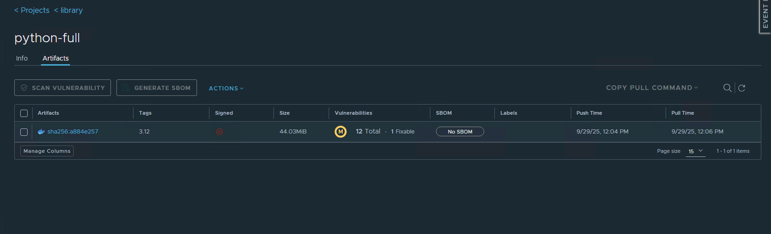Click the Generate SBOM document icon
The image size is (771, 234).
126,88
